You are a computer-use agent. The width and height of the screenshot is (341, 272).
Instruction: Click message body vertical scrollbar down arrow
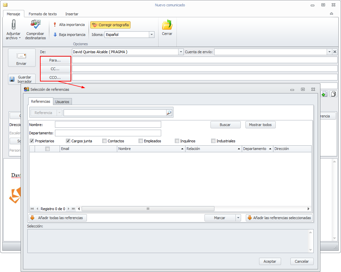(x=334, y=238)
